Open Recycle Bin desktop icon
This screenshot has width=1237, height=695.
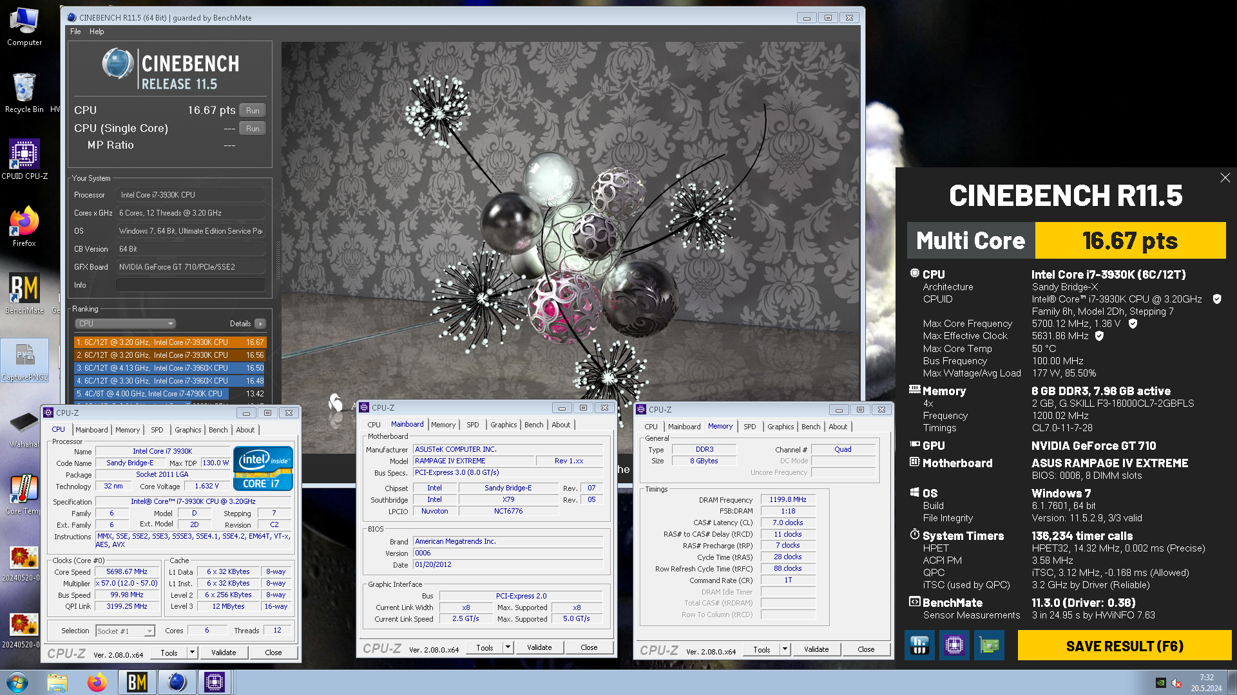coord(24,93)
